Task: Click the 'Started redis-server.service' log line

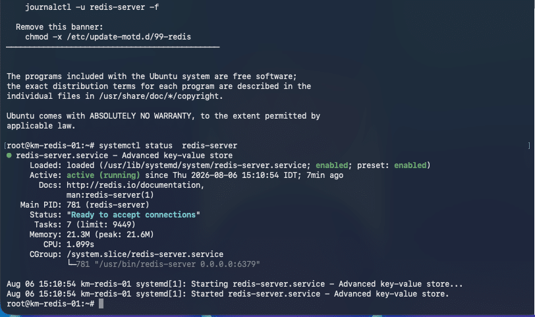Action: click(227, 294)
